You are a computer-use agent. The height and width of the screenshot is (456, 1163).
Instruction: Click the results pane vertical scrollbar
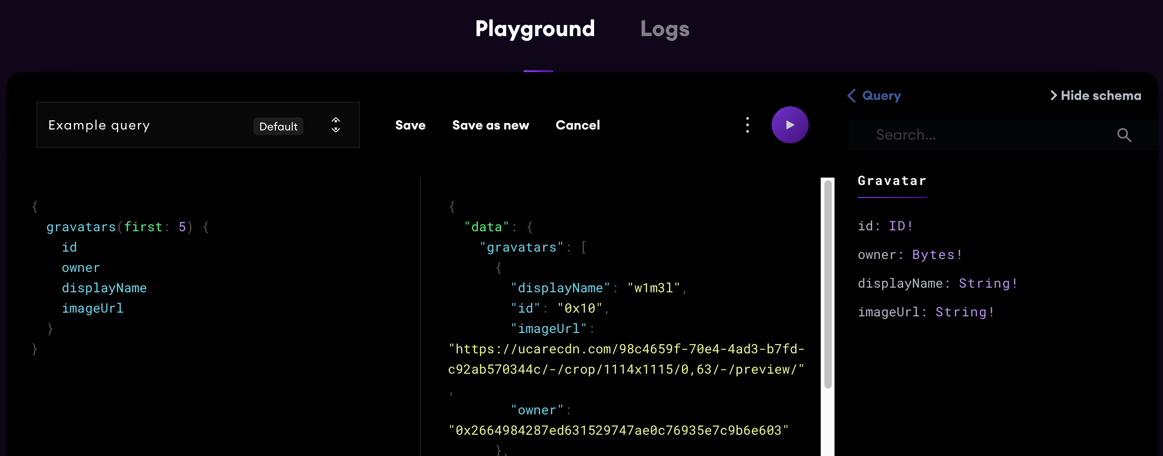click(x=828, y=284)
